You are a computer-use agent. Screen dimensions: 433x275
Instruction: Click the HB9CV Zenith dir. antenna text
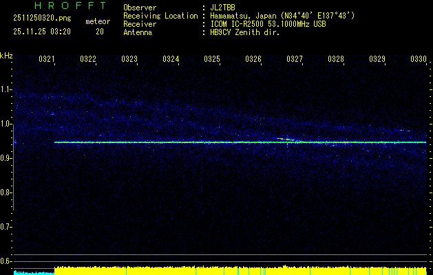click(x=244, y=32)
